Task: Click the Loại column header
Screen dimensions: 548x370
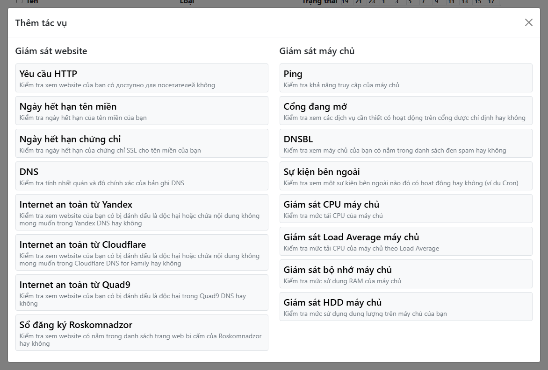Action: (x=187, y=2)
